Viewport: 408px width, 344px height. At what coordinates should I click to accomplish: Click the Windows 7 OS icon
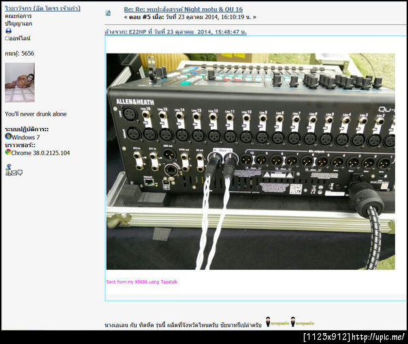pos(8,137)
